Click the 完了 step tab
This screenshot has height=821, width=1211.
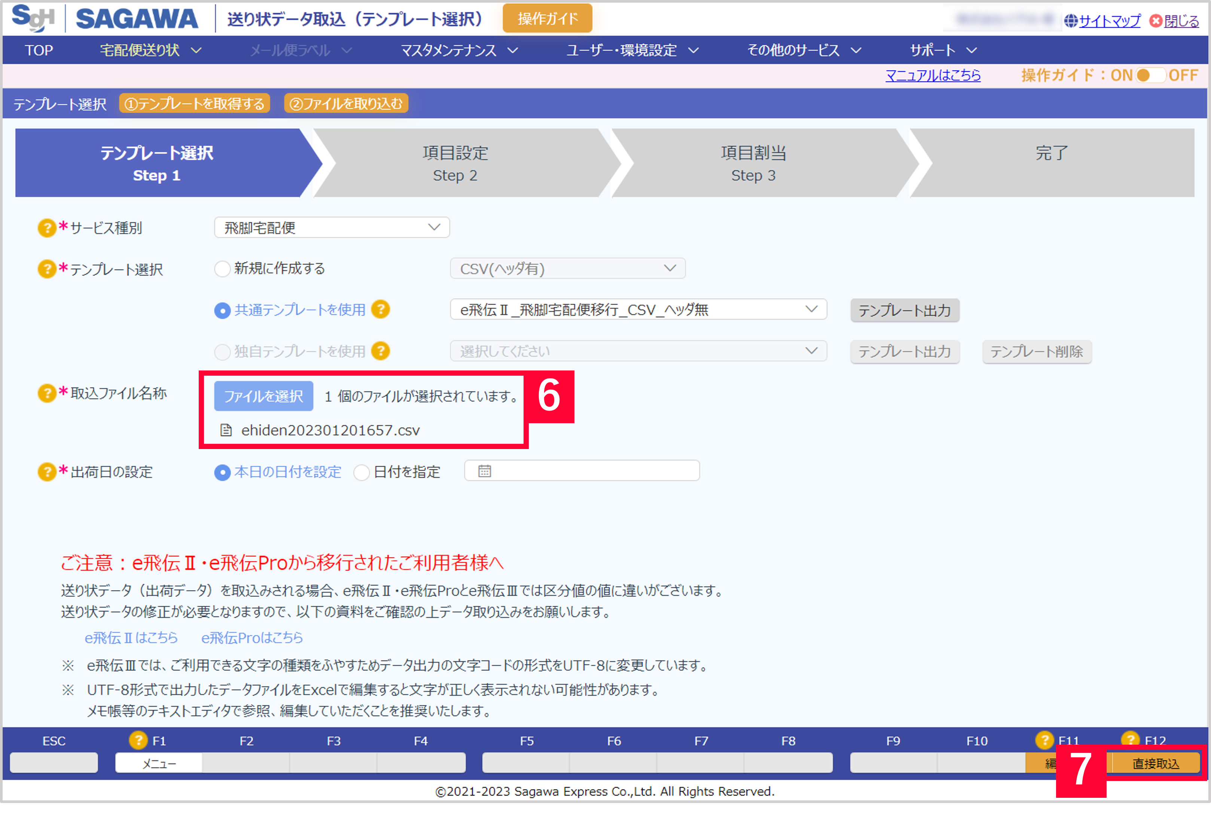pos(1052,163)
